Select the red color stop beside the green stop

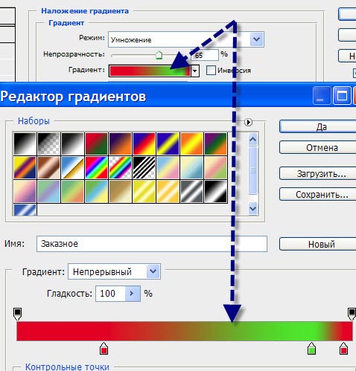point(343,349)
